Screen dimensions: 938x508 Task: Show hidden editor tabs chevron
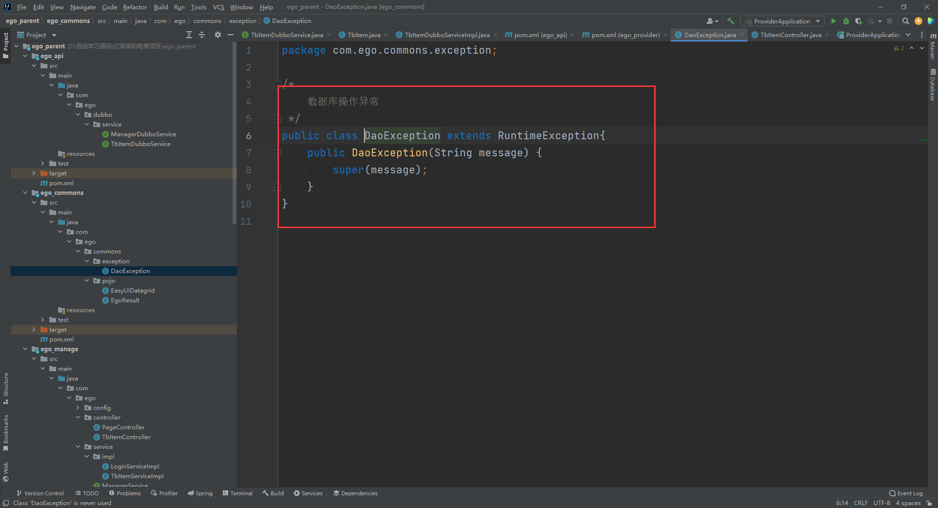pyautogui.click(x=908, y=35)
